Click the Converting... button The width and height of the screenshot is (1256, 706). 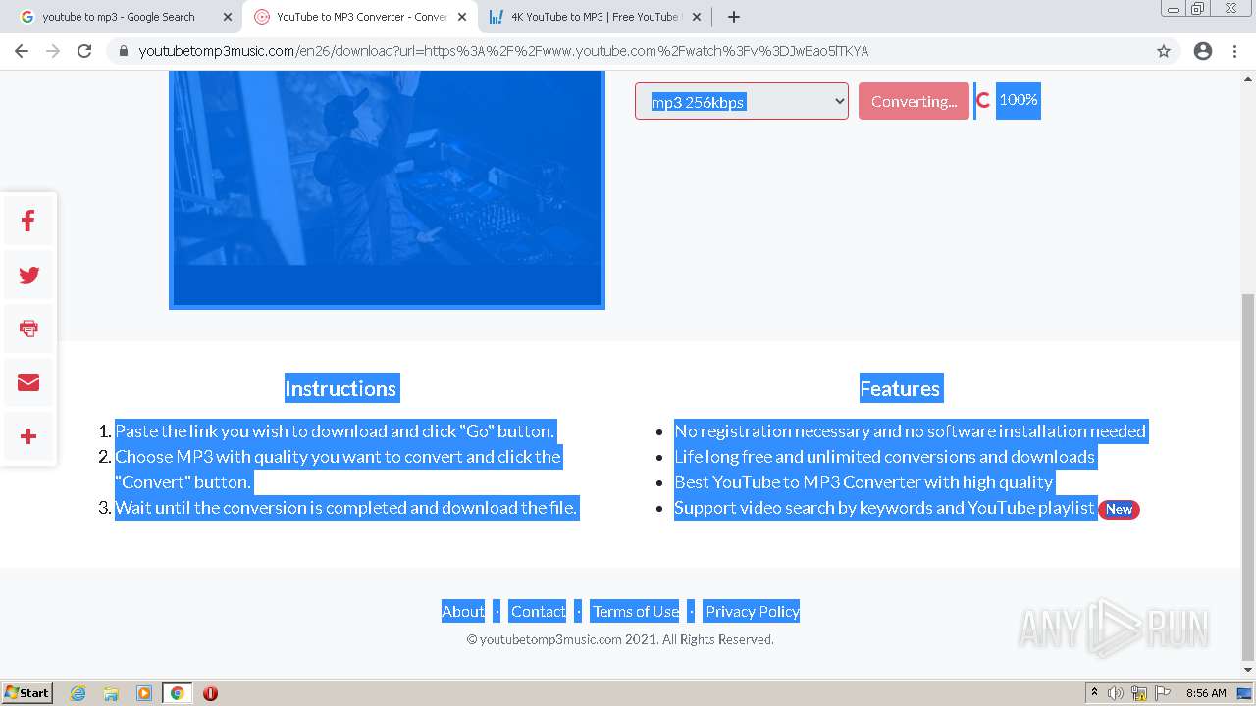[x=914, y=101]
